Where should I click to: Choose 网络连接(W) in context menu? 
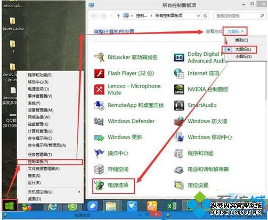(39, 117)
